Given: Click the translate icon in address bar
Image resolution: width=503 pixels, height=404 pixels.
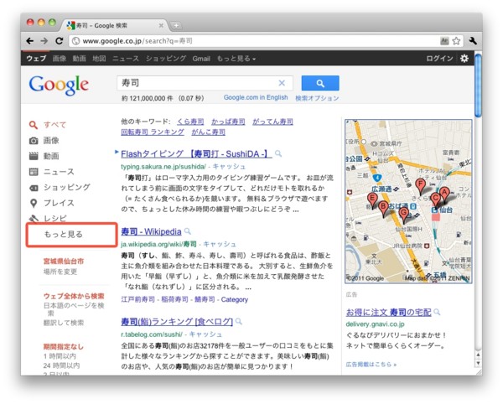Looking at the screenshot, I should coord(444,41).
